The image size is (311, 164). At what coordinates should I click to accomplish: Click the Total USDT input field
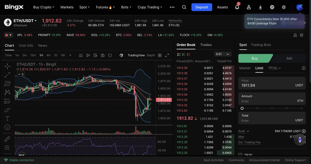click(x=272, y=118)
